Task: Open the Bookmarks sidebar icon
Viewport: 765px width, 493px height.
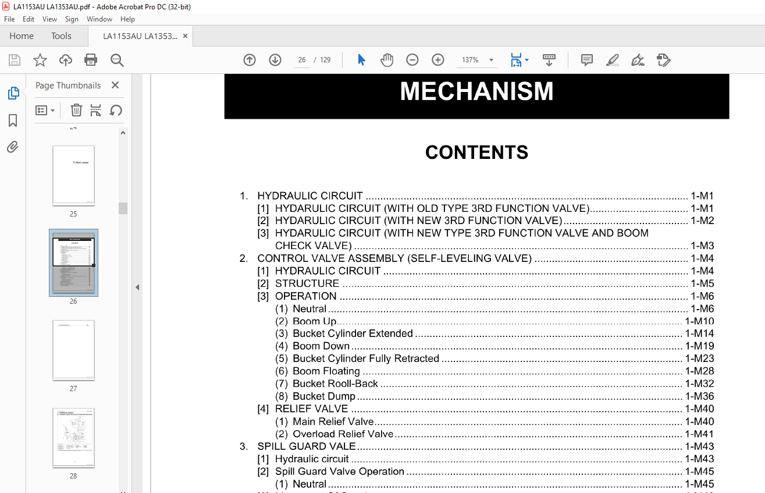Action: [x=13, y=120]
